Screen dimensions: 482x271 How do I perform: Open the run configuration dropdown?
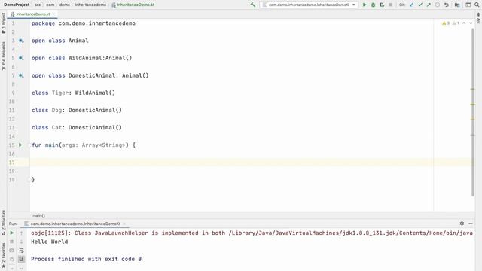click(309, 5)
